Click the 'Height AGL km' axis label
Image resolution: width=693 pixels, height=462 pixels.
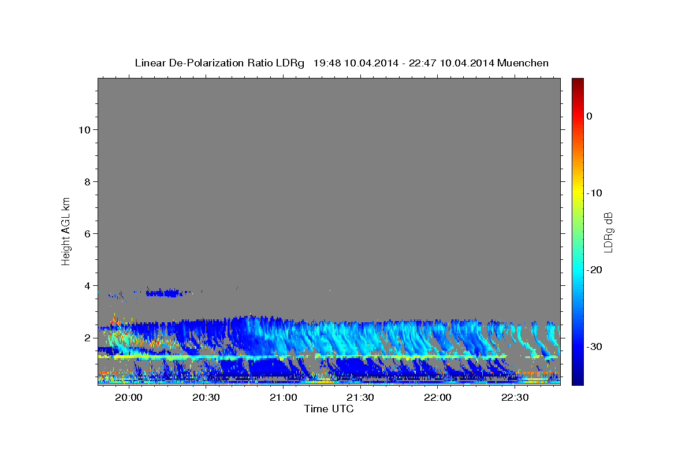(x=66, y=230)
